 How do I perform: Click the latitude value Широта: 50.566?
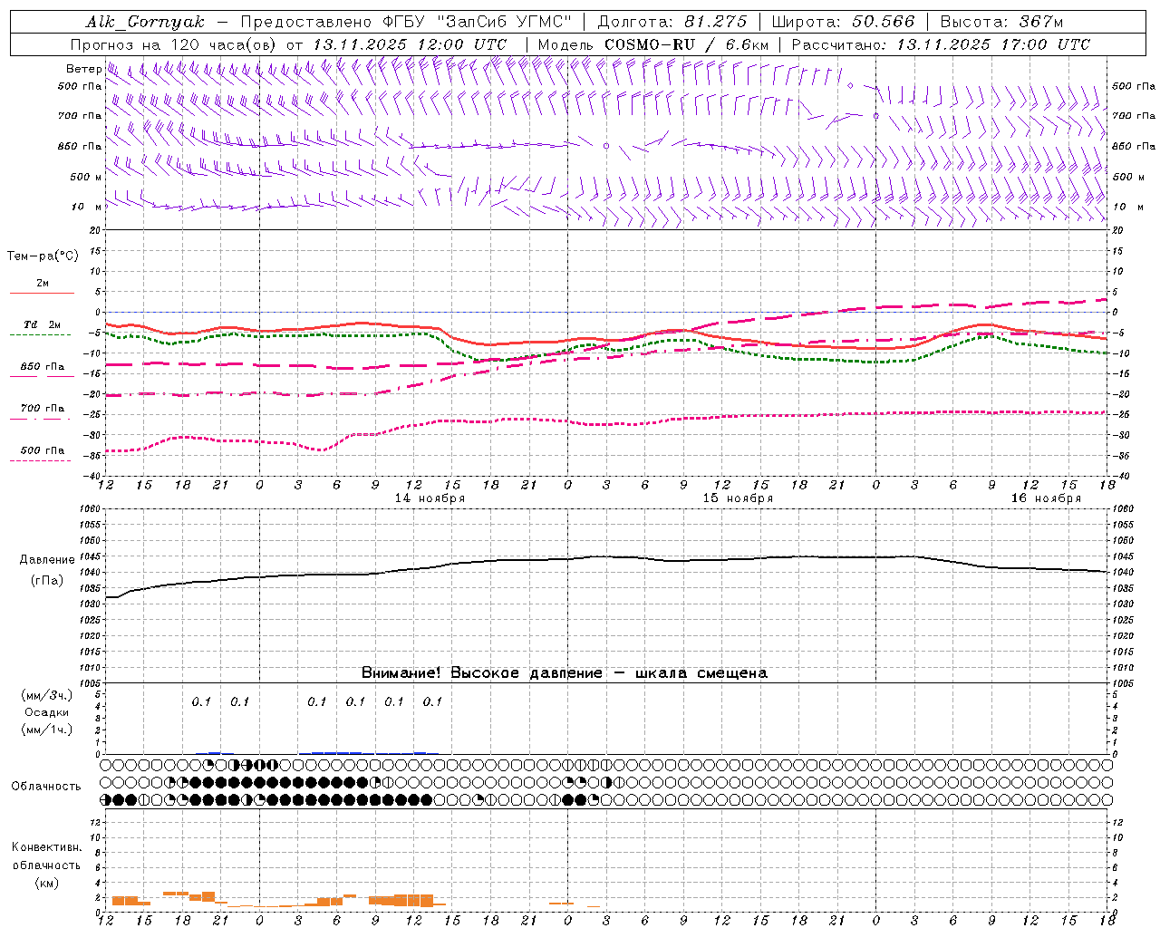[843, 22]
